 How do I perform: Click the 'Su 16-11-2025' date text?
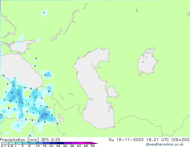(x=126, y=140)
